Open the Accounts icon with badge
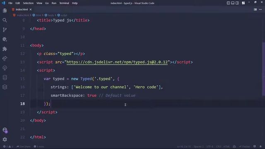 click(5, 130)
